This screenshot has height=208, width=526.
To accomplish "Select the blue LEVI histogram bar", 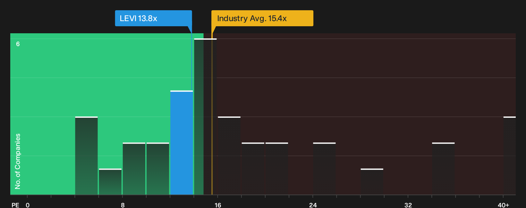I will pyautogui.click(x=182, y=143).
